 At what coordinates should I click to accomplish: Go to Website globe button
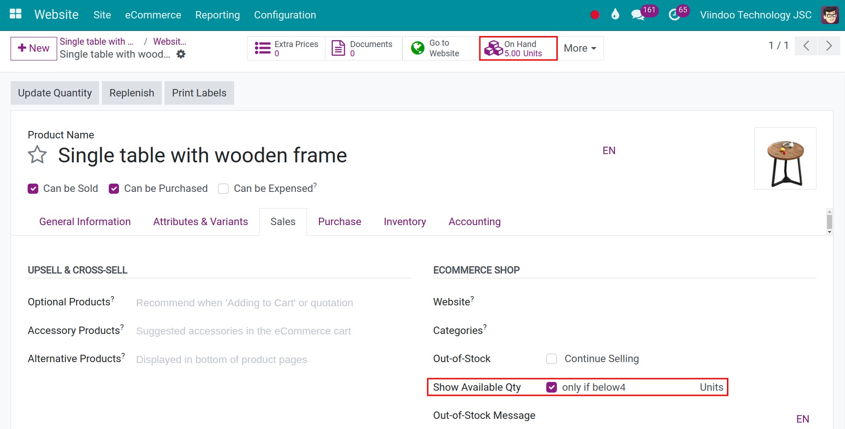tap(441, 48)
